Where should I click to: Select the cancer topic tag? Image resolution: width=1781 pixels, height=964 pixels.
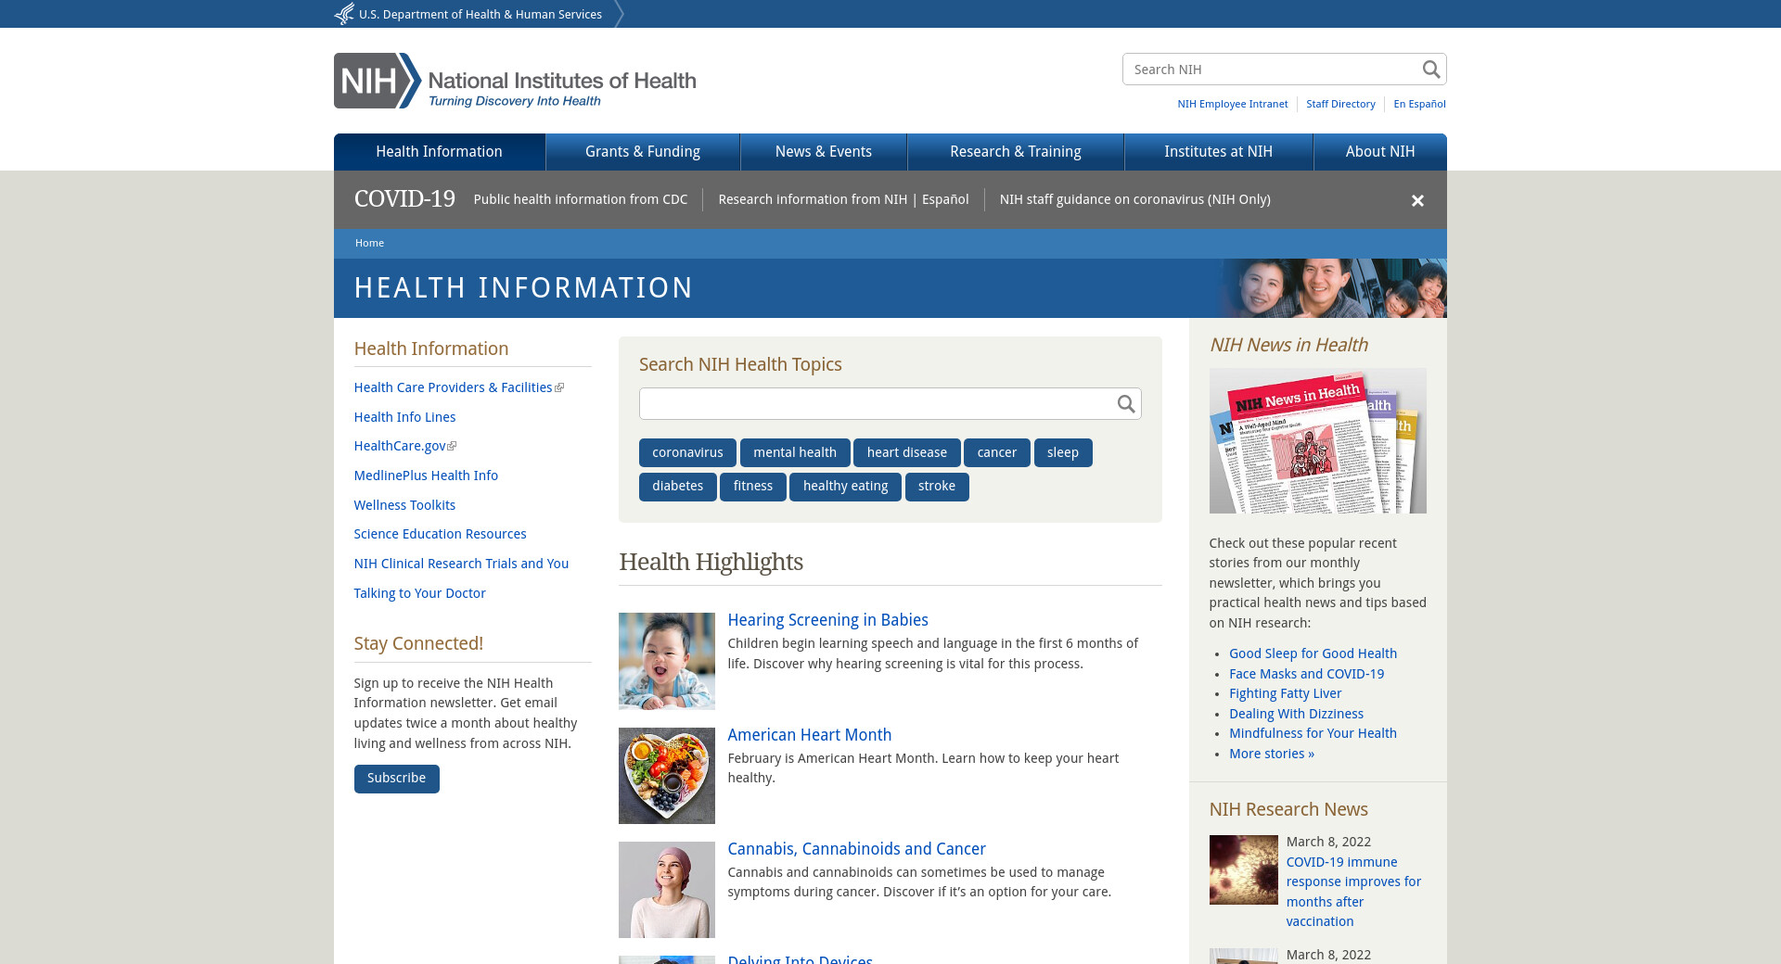[997, 452]
